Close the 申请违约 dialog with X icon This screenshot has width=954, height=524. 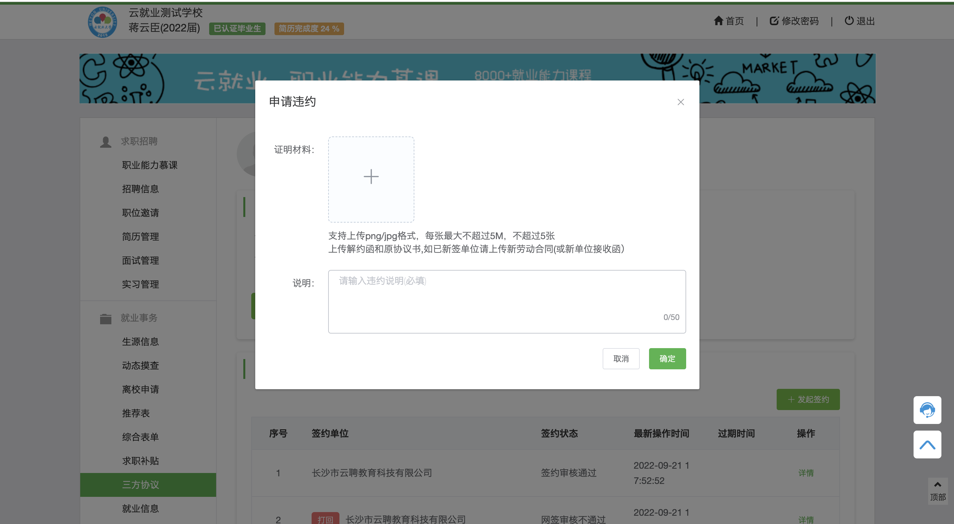pyautogui.click(x=680, y=102)
